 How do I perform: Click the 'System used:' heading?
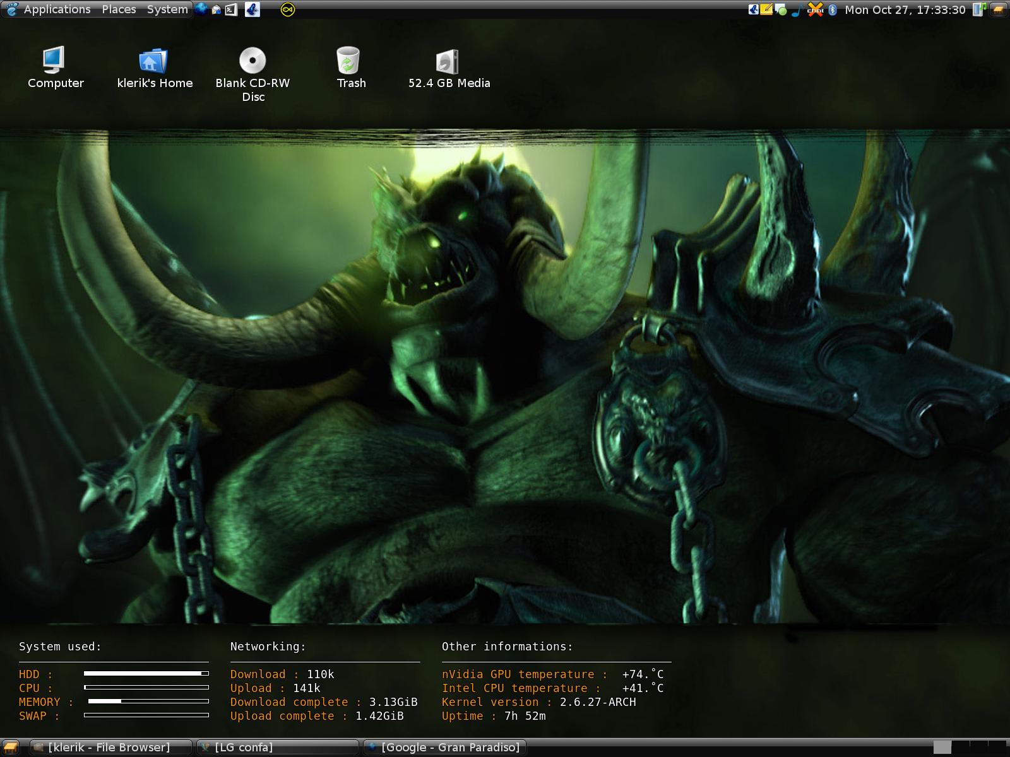tap(60, 647)
